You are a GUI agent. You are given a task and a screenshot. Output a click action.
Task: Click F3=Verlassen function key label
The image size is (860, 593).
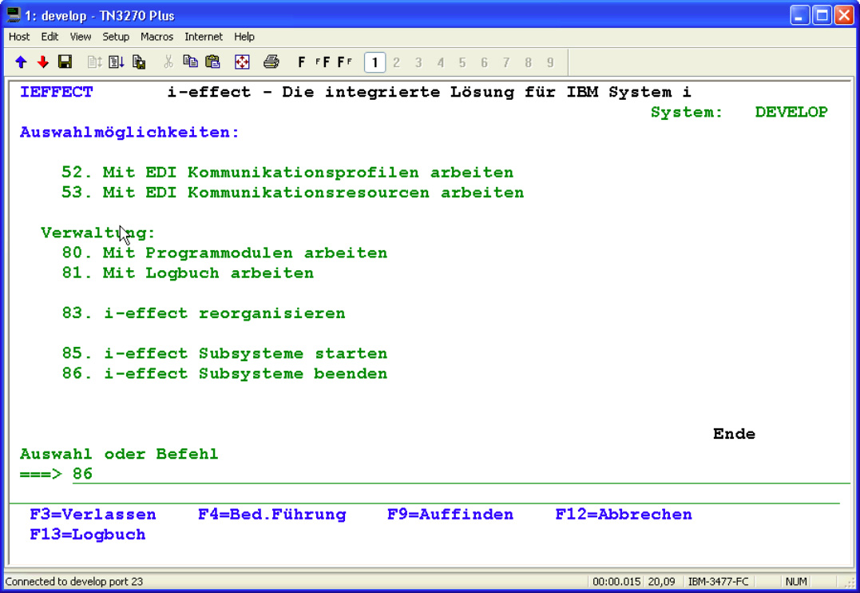click(93, 515)
